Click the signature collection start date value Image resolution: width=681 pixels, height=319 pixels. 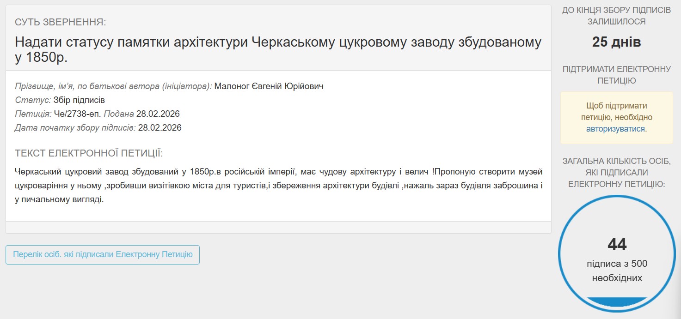point(160,128)
